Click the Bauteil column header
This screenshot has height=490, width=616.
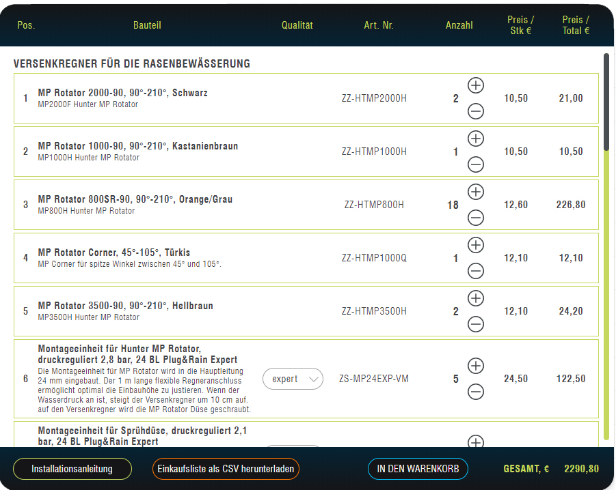coord(147,25)
